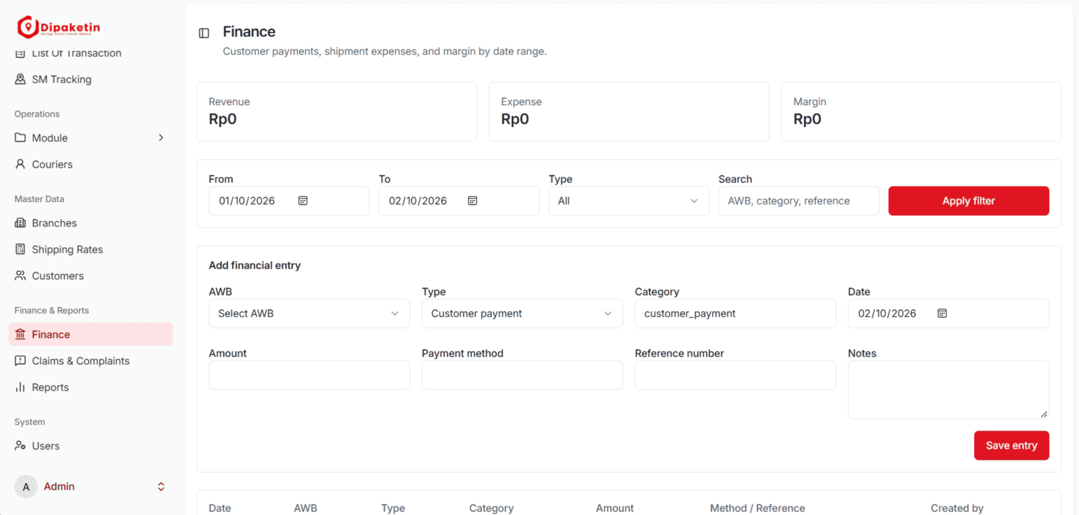Click the Couriers person icon
The width and height of the screenshot is (1079, 515).
(x=20, y=164)
